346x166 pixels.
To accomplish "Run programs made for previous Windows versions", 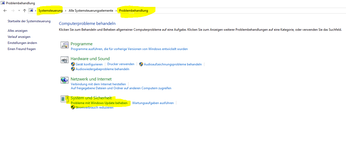I will [x=129, y=49].
